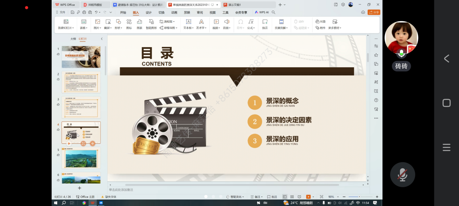Image resolution: width=459 pixels, height=206 pixels.
Task: Open the 大纲 outline tab in side panel
Action: [x=73, y=39]
